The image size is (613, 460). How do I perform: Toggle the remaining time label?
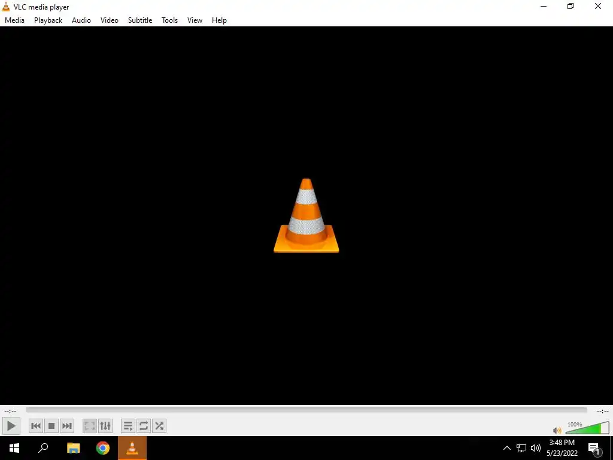click(602, 411)
